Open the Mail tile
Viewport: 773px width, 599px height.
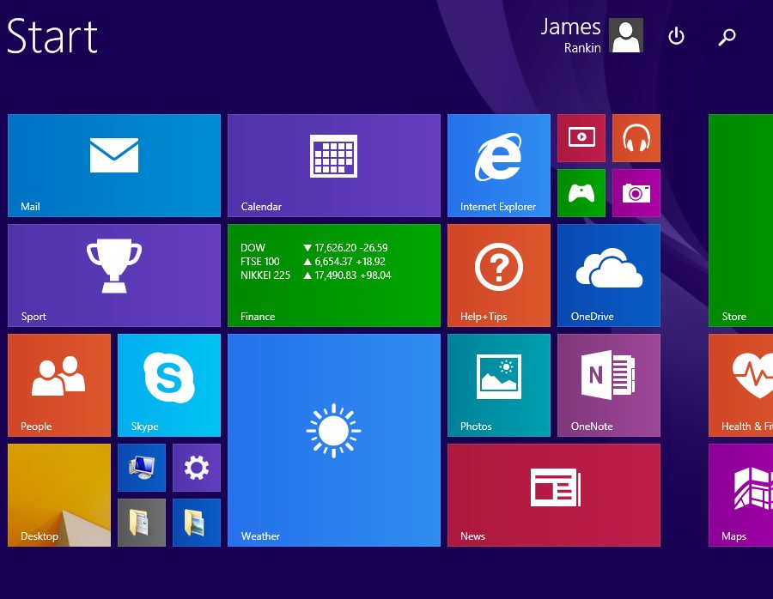(x=114, y=166)
